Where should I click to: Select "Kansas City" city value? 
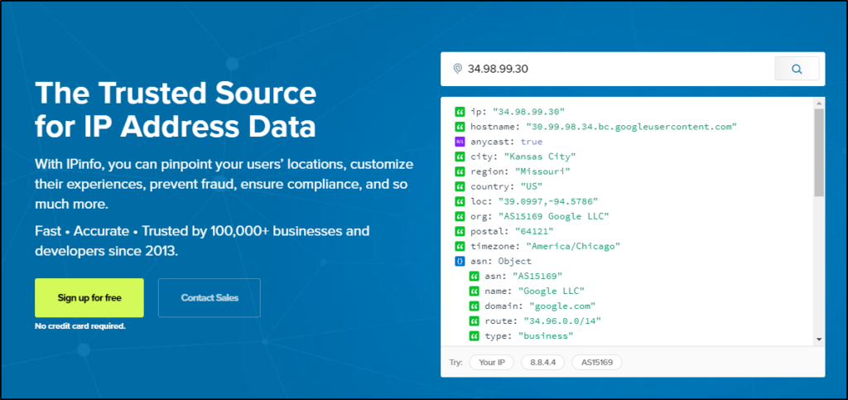[540, 157]
